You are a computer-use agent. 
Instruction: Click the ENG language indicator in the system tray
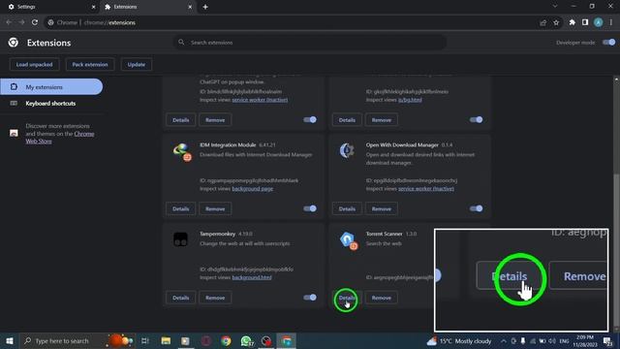click(564, 340)
